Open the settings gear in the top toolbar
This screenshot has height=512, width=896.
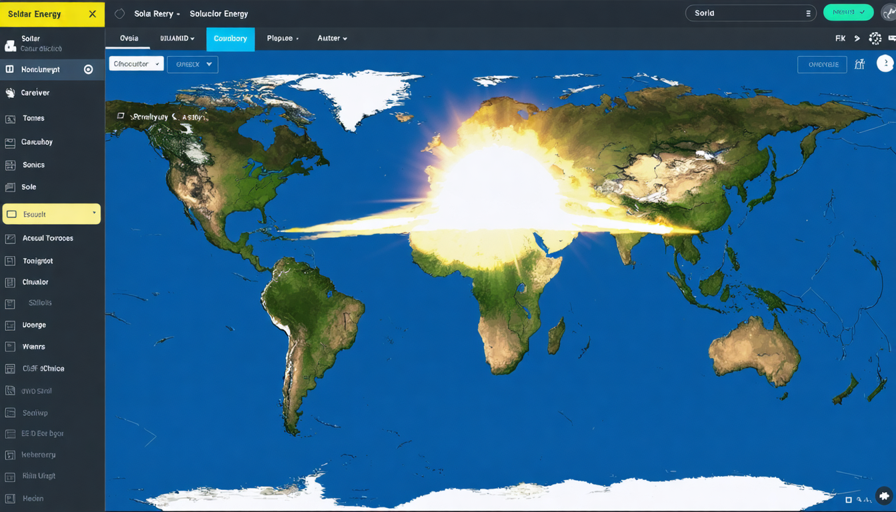tap(875, 38)
